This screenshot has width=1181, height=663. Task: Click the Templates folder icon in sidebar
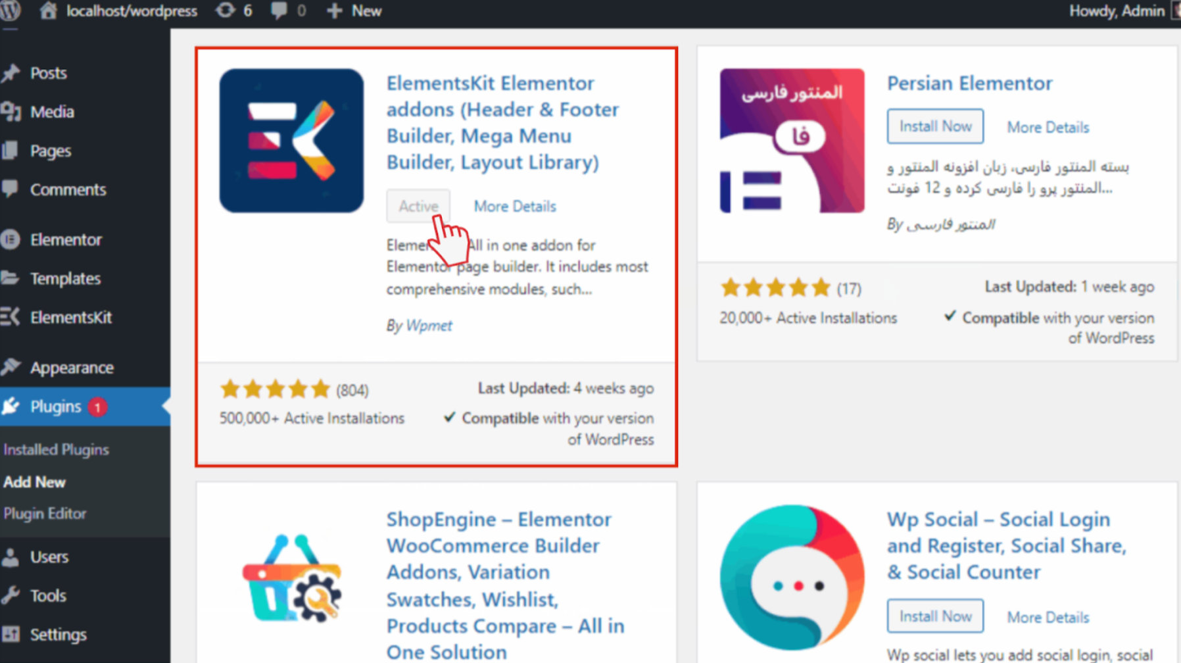point(10,278)
